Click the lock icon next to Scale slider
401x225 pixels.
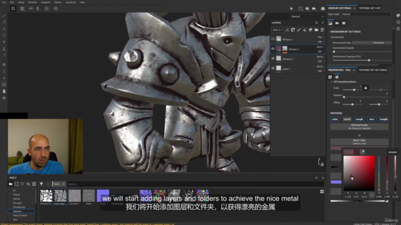coord(366,87)
